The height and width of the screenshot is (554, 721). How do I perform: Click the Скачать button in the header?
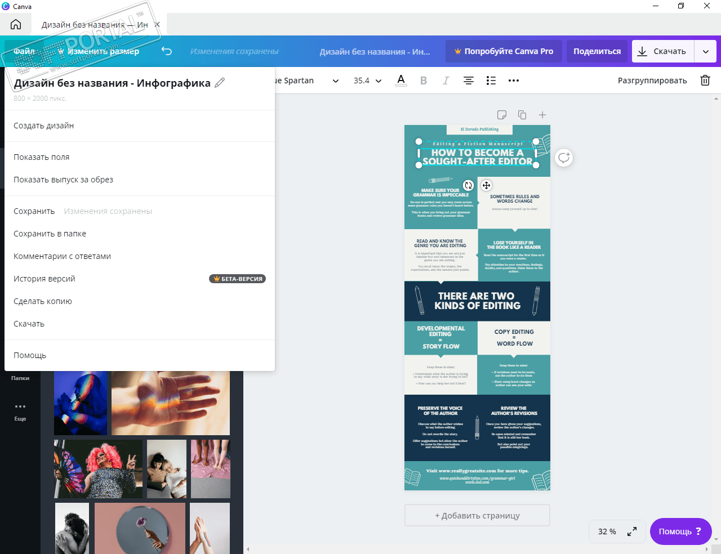(663, 51)
